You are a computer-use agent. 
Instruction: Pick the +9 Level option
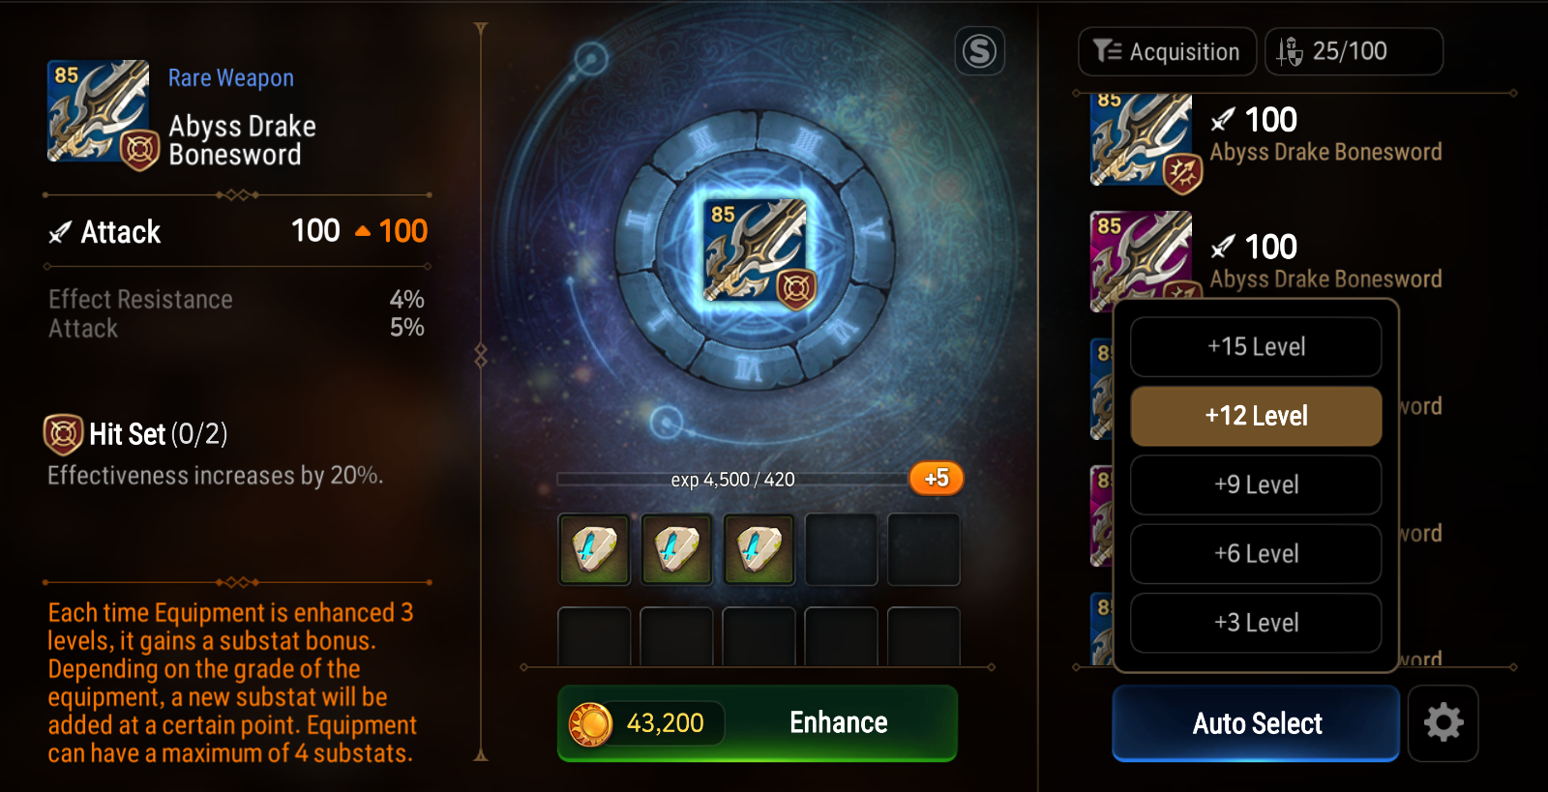1256,484
